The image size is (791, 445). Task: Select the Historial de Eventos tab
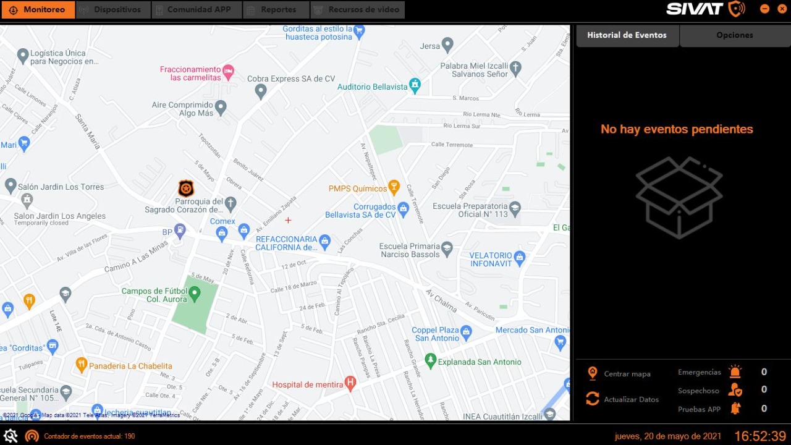627,35
